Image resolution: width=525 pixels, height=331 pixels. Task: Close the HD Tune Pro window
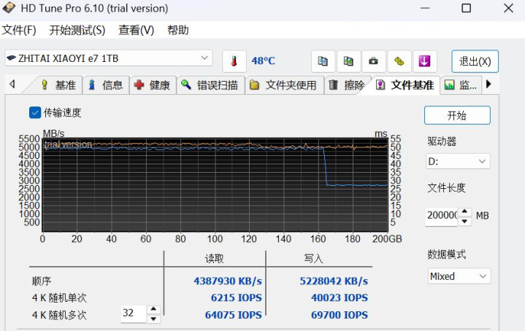[x=508, y=8]
